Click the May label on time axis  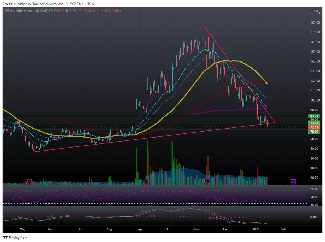22,229
